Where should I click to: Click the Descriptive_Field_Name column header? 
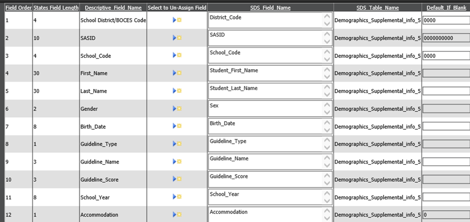113,8
